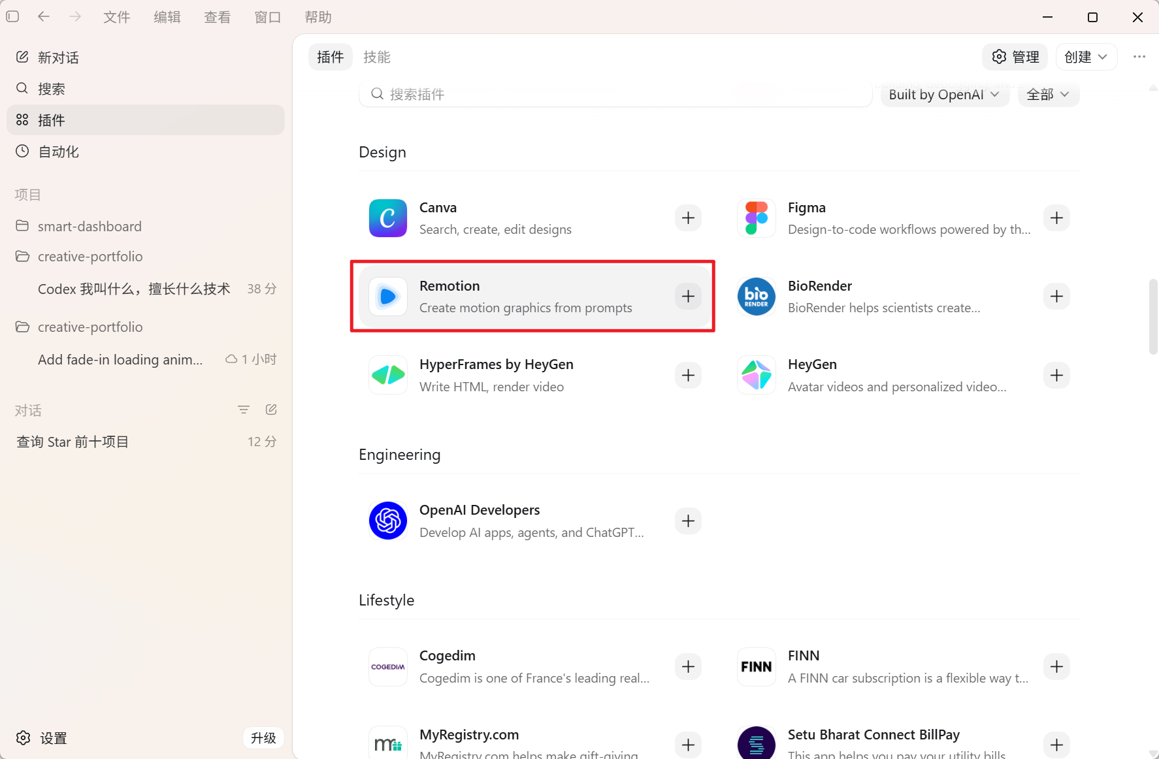Add the Figma plugin

(x=1056, y=218)
